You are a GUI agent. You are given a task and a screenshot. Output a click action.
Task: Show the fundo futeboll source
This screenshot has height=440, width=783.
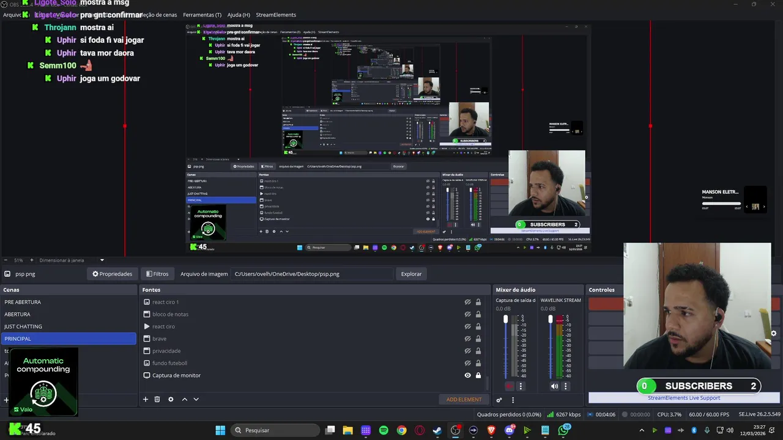(x=467, y=363)
